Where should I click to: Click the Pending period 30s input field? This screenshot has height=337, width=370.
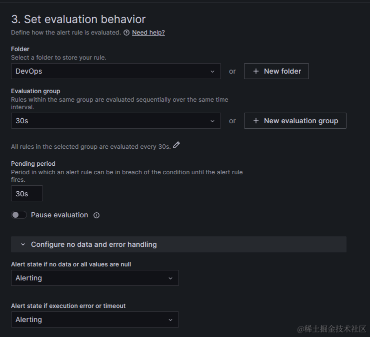pyautogui.click(x=27, y=193)
